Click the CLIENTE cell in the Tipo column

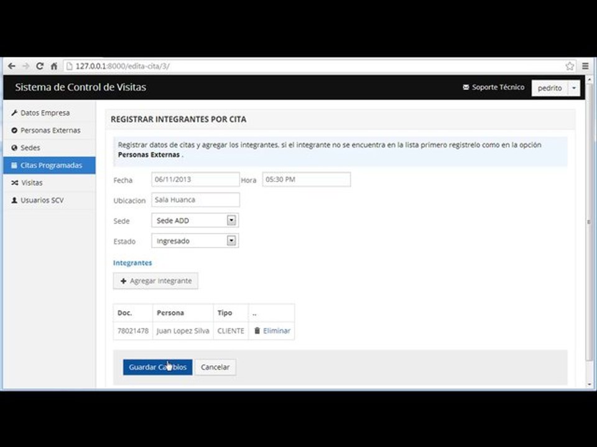pos(231,331)
